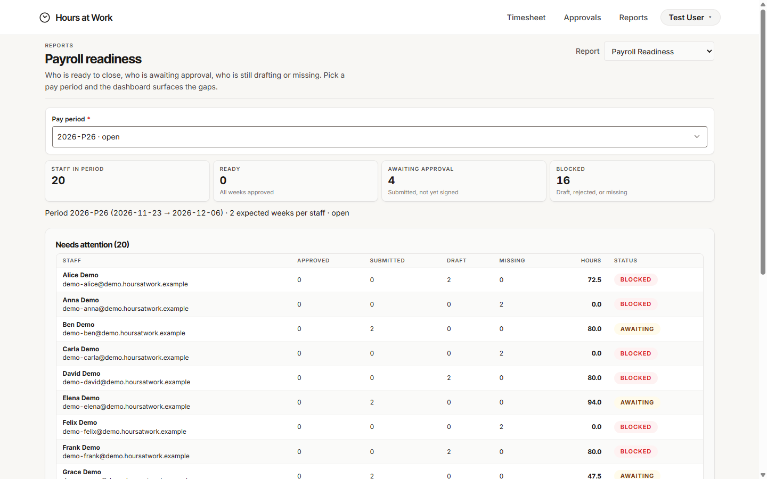Click Alice Demo's BLOCKED status badge
This screenshot has height=479, width=767.
[x=635, y=279]
